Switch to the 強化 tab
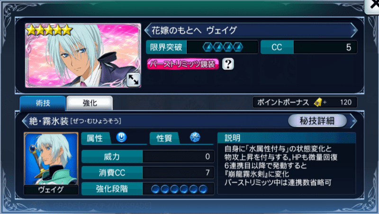 click(x=90, y=103)
